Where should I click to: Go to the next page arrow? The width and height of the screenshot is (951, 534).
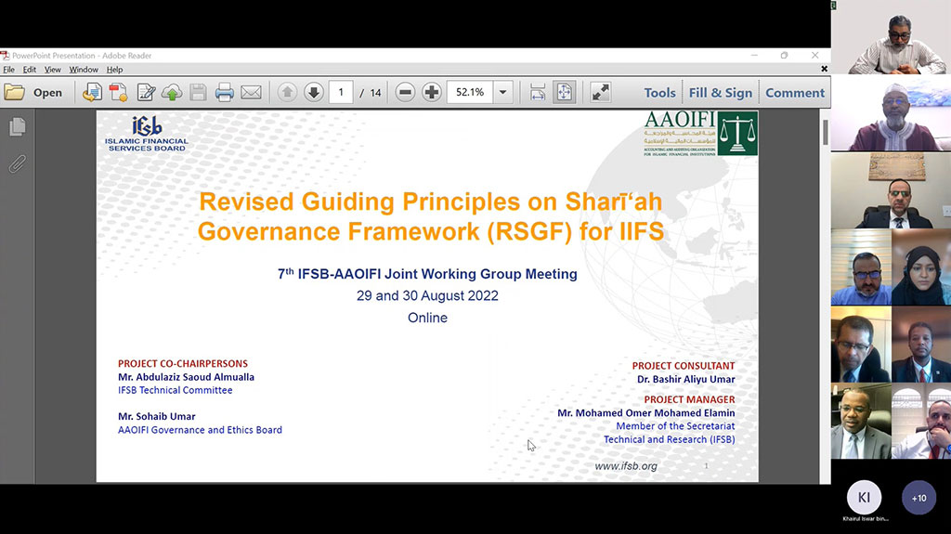[314, 92]
